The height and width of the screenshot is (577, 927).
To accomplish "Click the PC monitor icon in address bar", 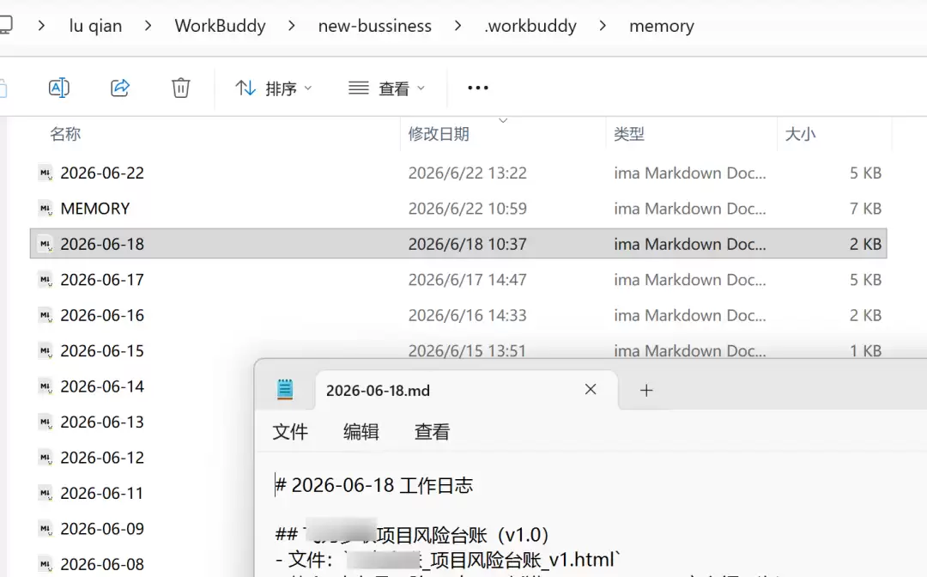I will pyautogui.click(x=5, y=26).
